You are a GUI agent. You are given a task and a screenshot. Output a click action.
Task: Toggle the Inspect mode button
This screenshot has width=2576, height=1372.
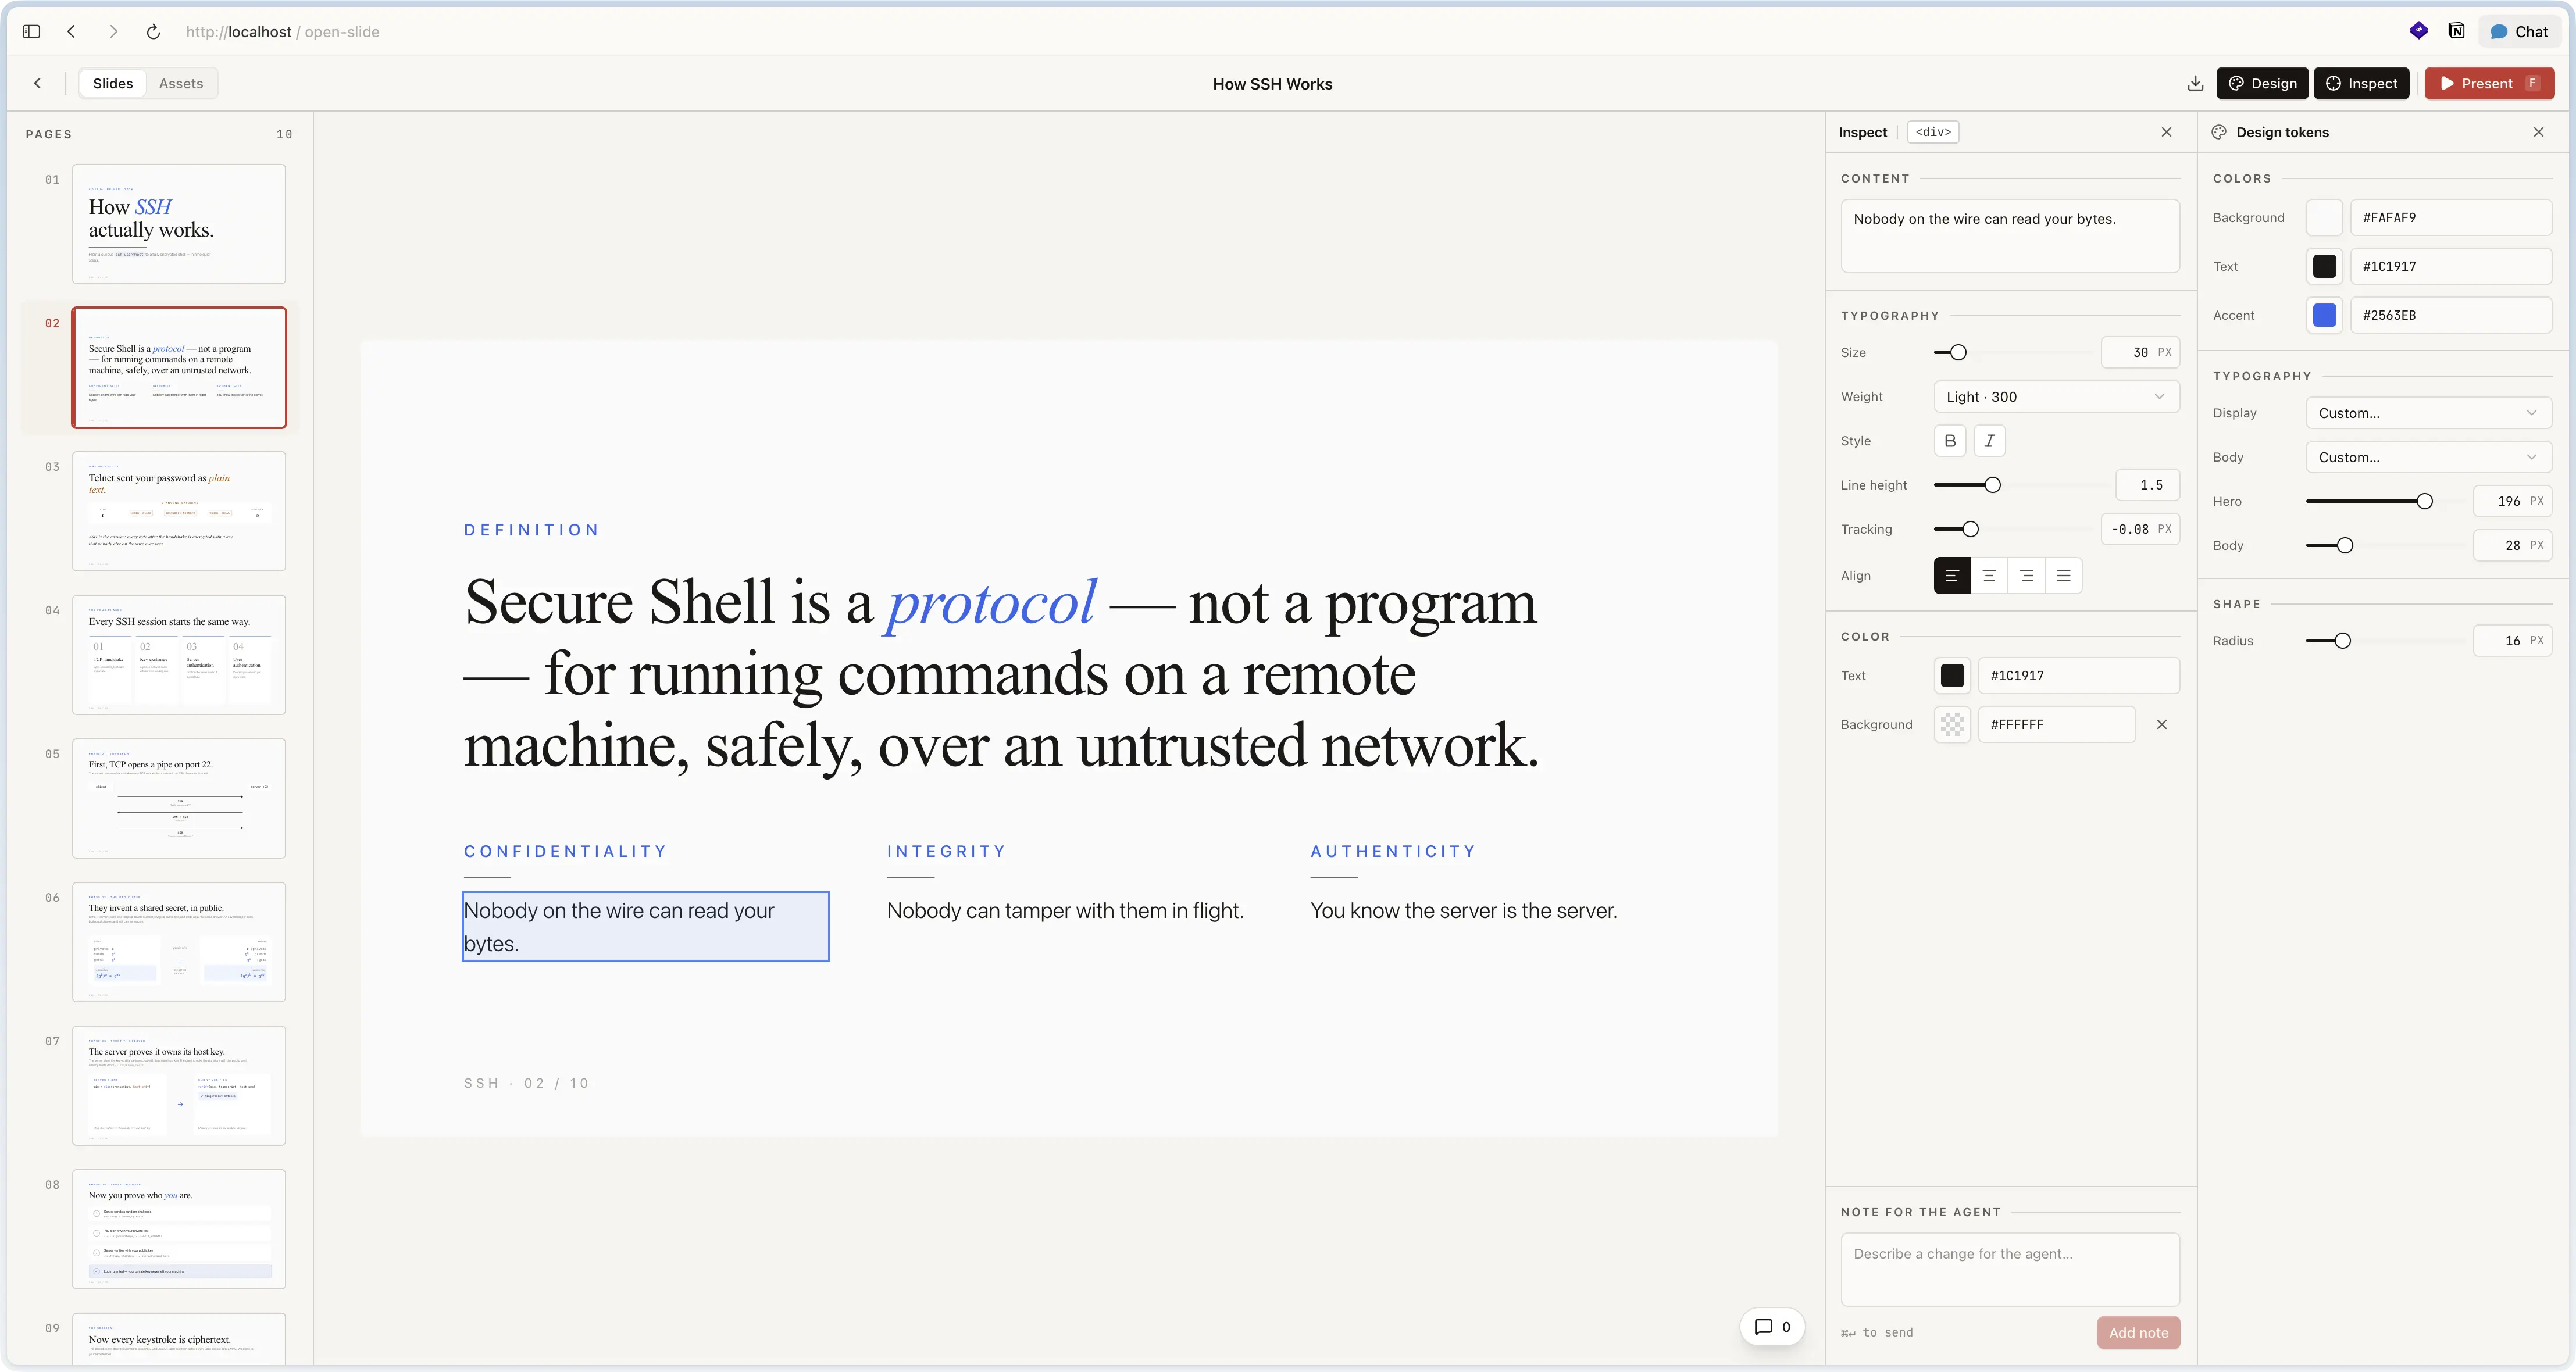click(2361, 84)
